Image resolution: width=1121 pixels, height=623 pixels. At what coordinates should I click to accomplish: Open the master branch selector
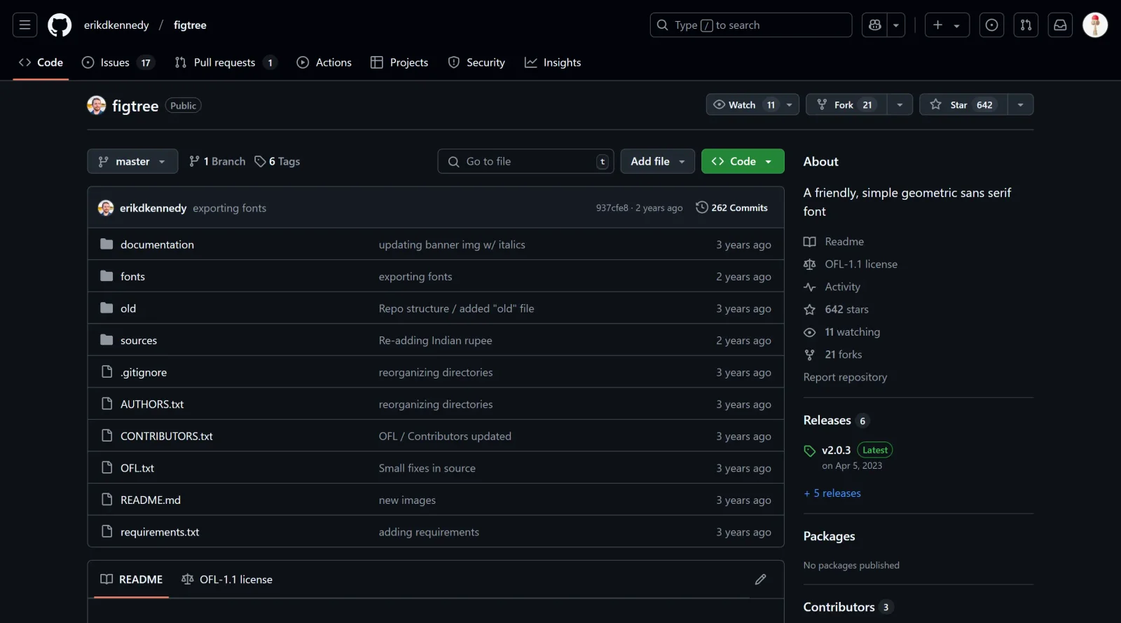pyautogui.click(x=132, y=161)
